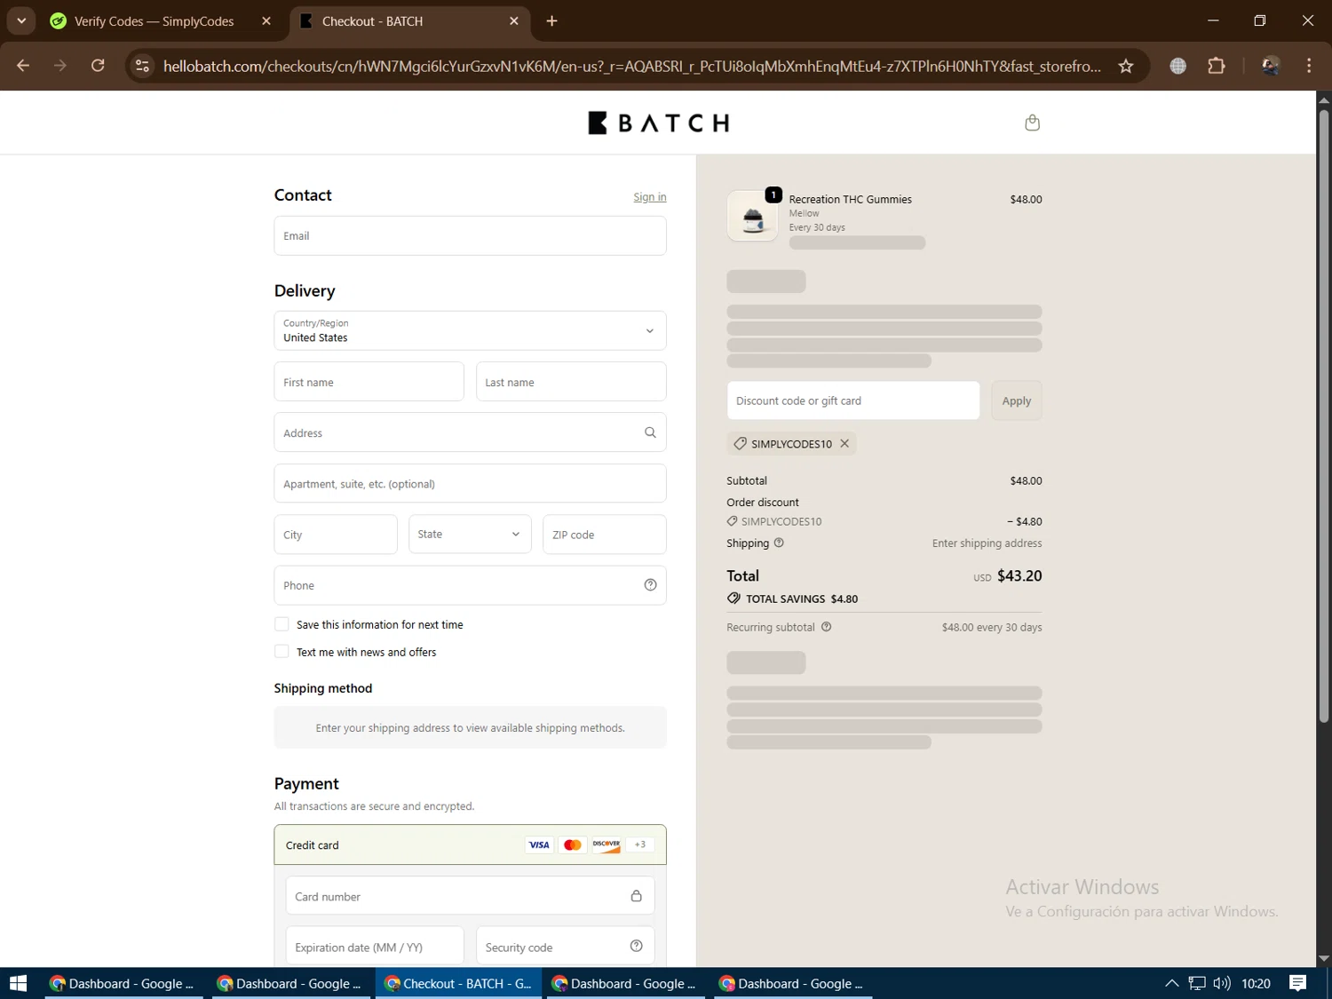Click the taskbar clock showing 10:20
1332x999 pixels.
coord(1256,983)
